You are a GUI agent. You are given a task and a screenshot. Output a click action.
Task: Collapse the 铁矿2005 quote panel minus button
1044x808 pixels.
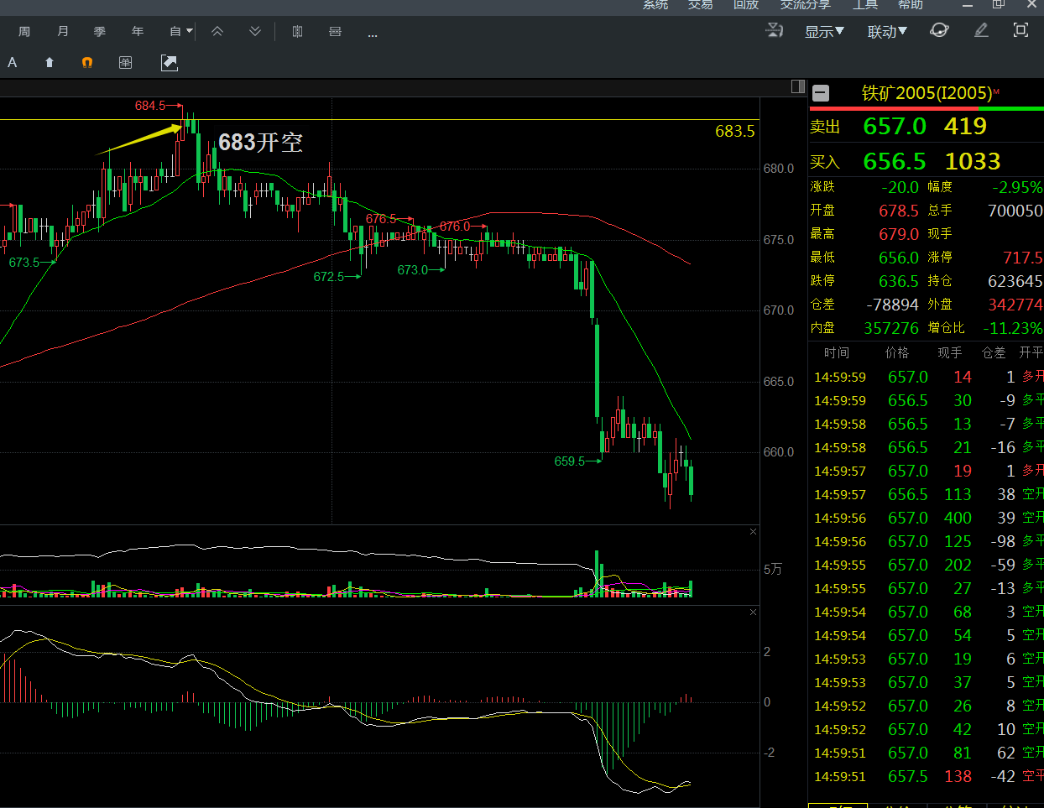(822, 93)
